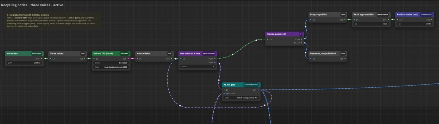Image resolution: width=439 pixels, height=124 pixels.
Task: Click the in port of Prepare publish
Action: tap(311, 19)
